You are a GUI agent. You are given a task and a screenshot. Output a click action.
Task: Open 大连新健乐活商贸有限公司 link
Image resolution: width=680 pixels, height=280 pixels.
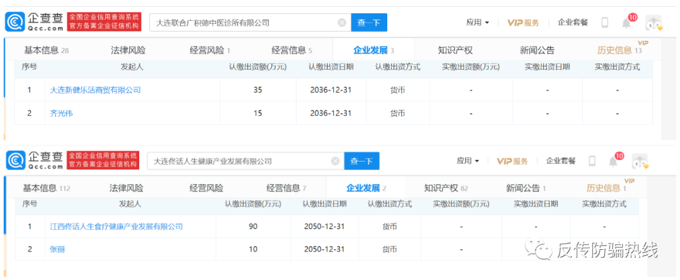coord(96,90)
